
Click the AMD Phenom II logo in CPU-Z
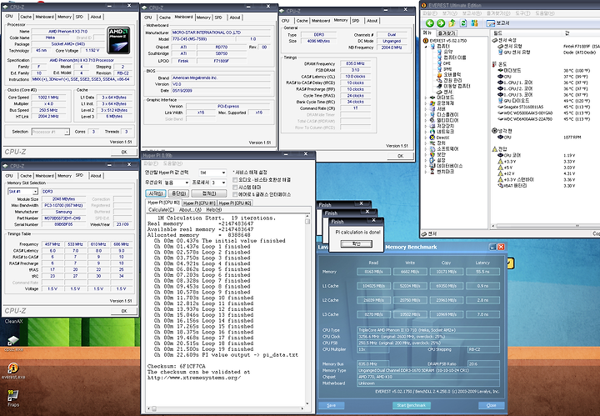coord(118,40)
